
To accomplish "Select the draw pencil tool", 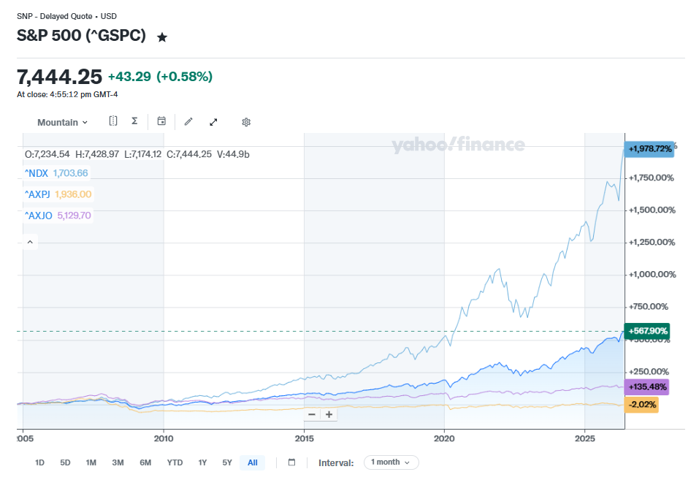I will pos(188,121).
